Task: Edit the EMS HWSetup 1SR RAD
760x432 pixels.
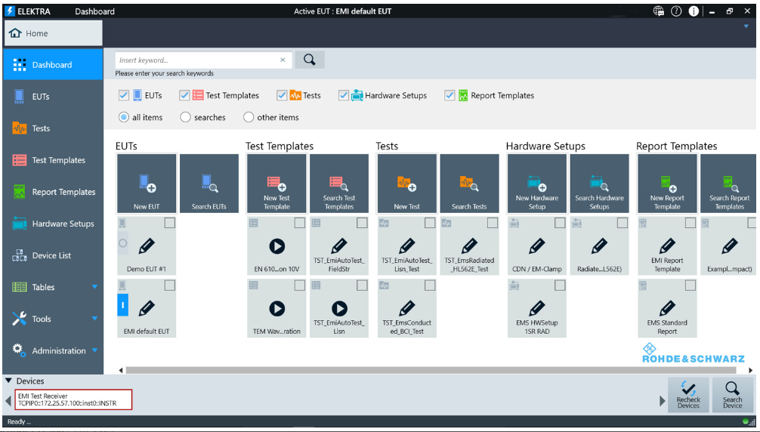Action: click(537, 308)
